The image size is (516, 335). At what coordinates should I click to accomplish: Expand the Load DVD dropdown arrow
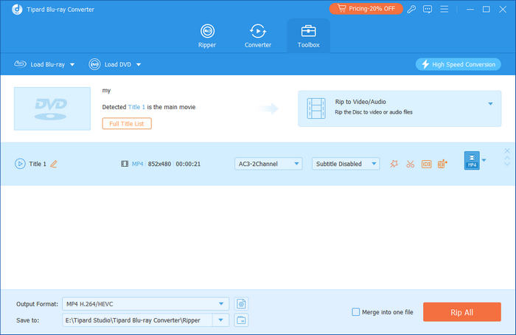139,64
